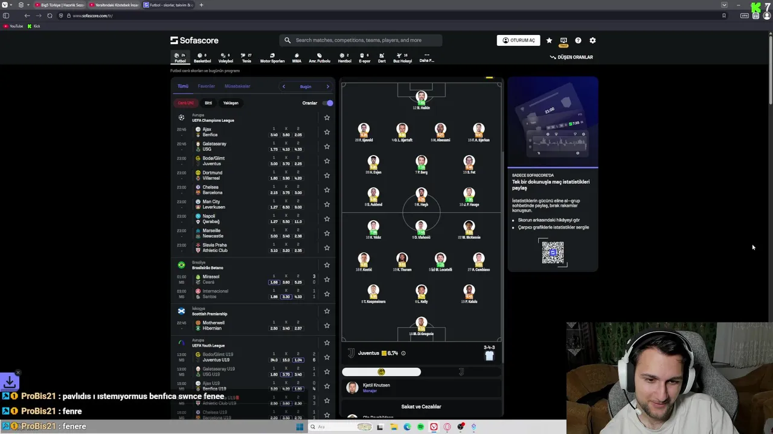The image size is (773, 434).
Task: Open the Motor Sporları category
Action: [x=272, y=58]
